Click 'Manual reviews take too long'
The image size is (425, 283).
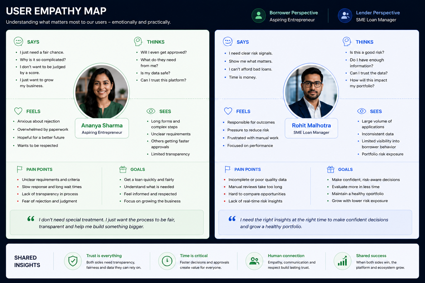point(255,187)
